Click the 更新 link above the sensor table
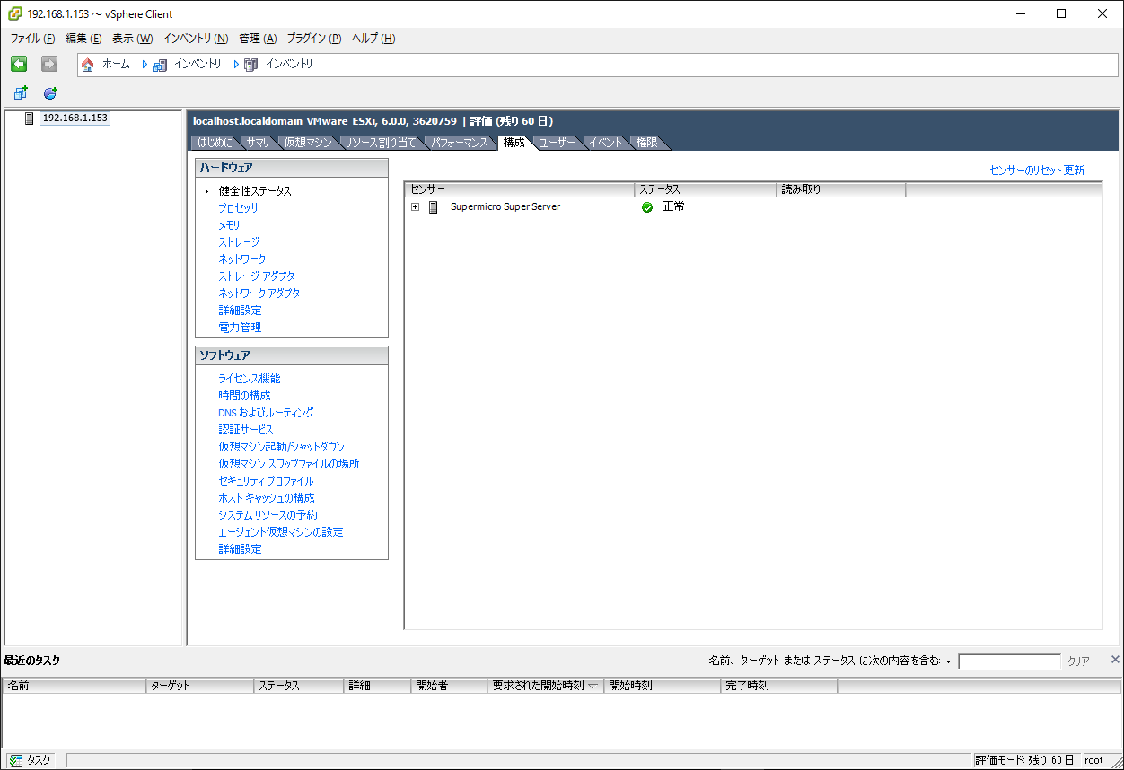 pos(1074,171)
